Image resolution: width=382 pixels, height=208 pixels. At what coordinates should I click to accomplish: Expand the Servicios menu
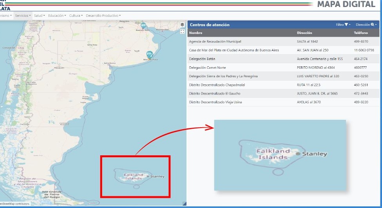pyautogui.click(x=23, y=16)
